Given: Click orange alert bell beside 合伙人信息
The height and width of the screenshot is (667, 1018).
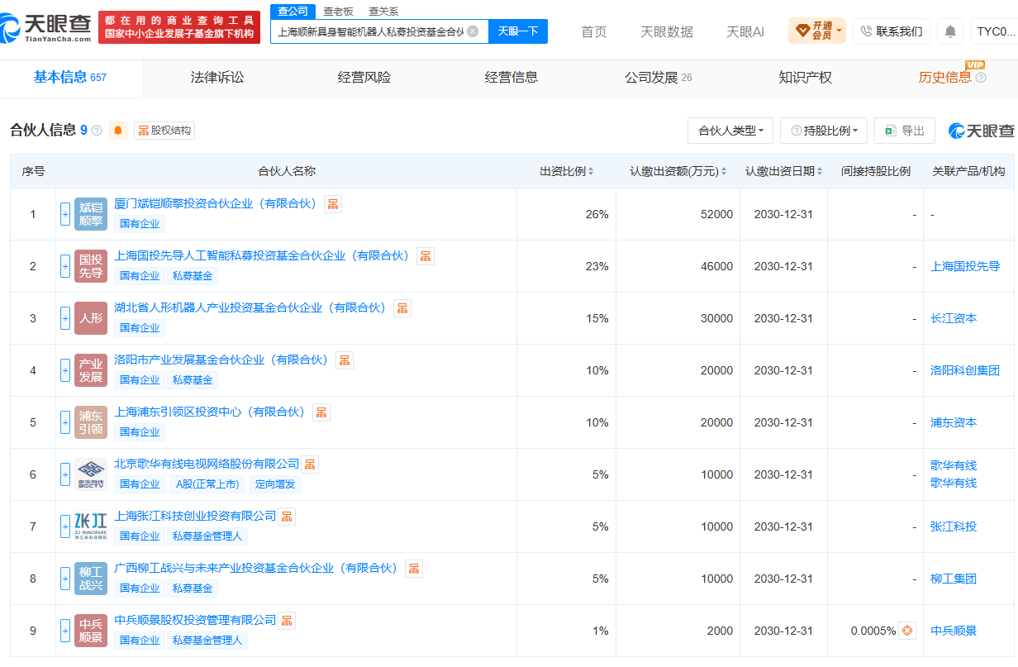Looking at the screenshot, I should 118,131.
